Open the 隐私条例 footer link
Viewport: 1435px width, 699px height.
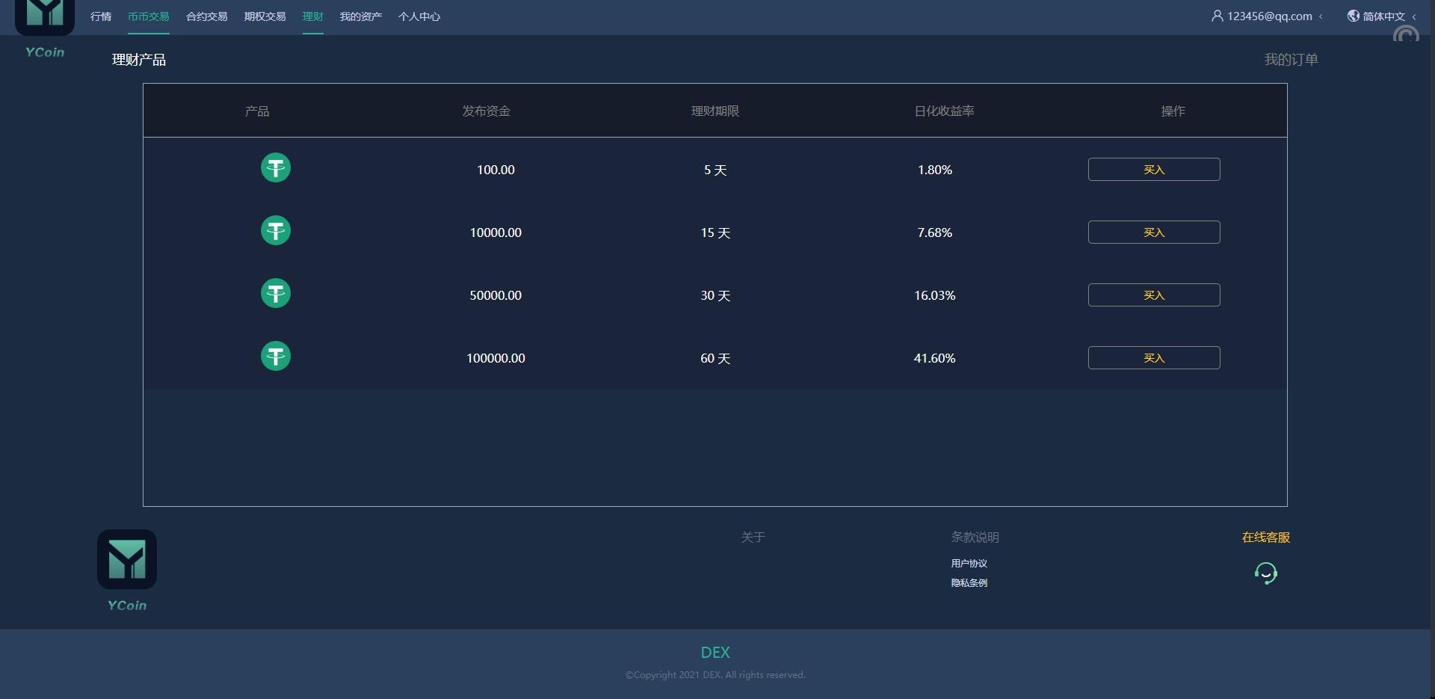pos(969,583)
